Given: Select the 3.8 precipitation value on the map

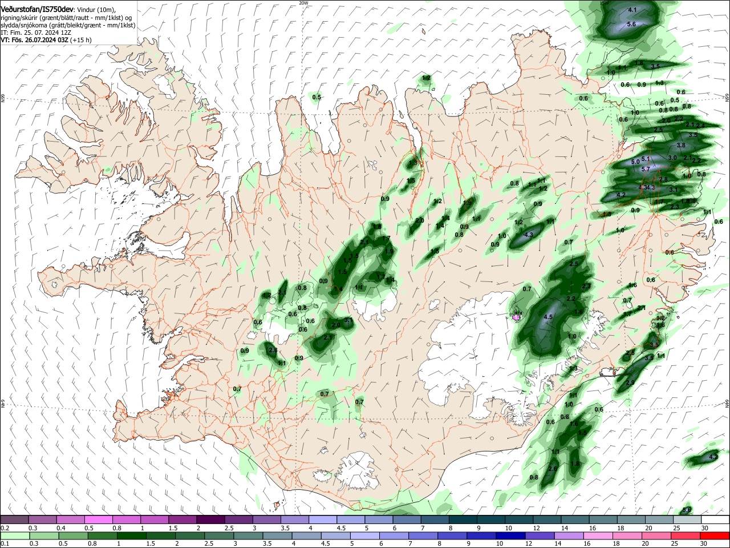Looking at the screenshot, I should click(x=681, y=146).
